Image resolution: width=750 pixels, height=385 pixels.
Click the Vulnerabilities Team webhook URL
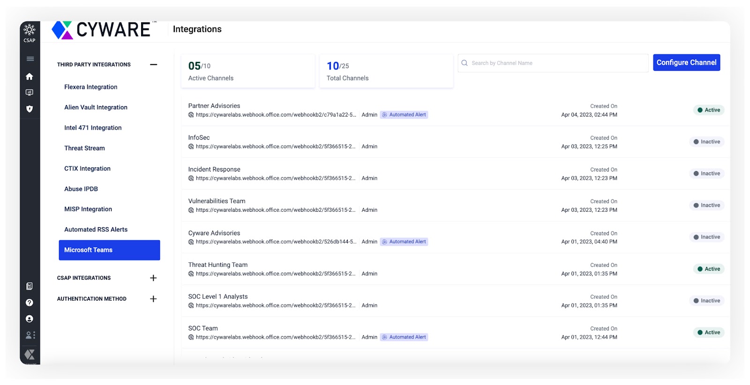point(276,210)
